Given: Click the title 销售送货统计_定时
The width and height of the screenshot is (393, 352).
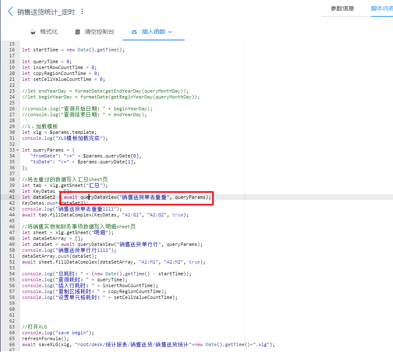Looking at the screenshot, I should point(46,12).
